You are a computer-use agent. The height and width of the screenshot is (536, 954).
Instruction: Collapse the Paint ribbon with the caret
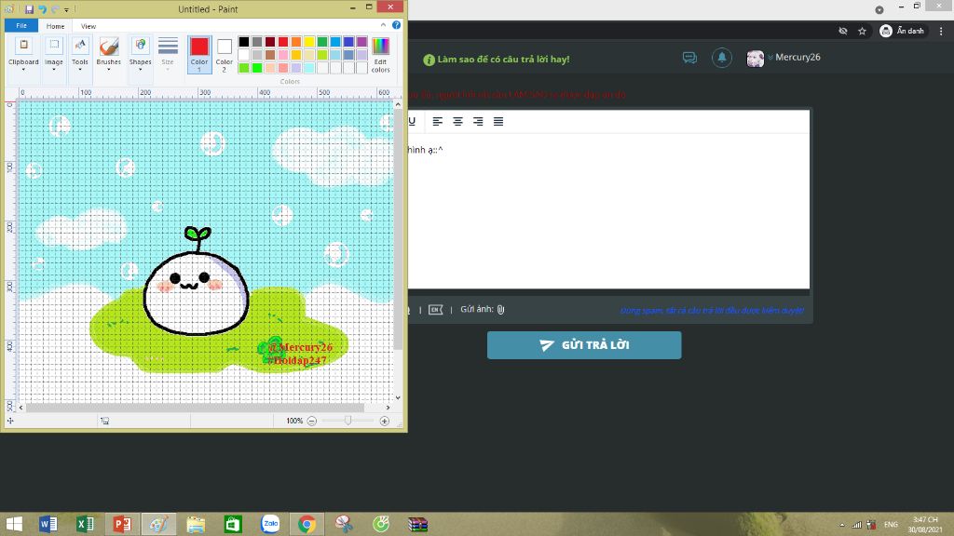[383, 25]
